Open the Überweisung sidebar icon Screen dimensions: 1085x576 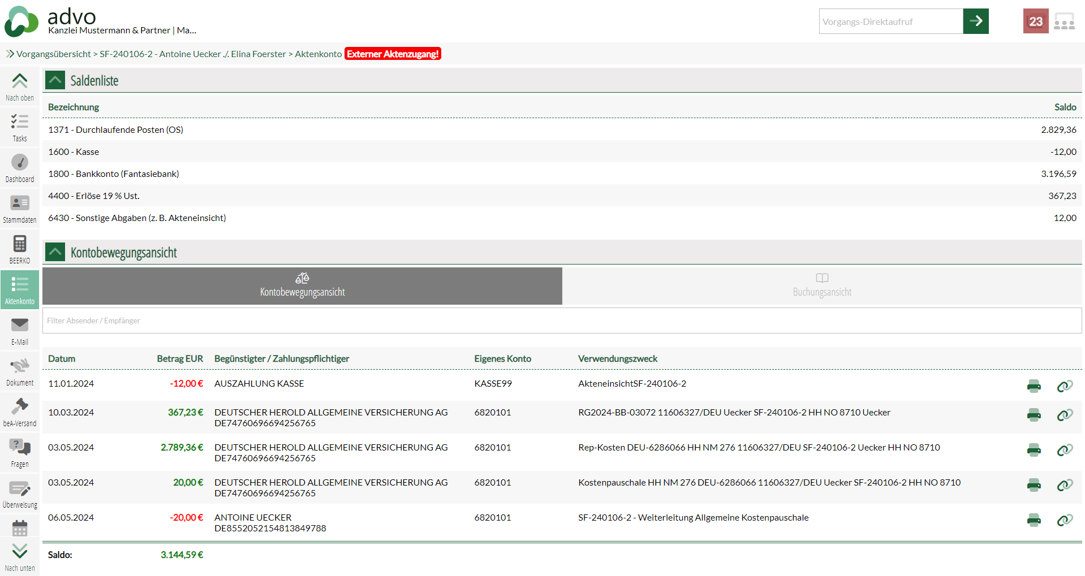[x=20, y=493]
